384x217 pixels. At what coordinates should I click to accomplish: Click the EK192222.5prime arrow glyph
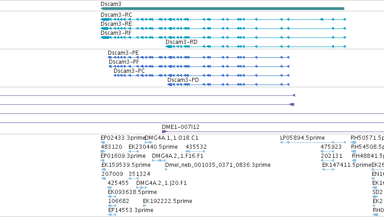(x=144, y=206)
